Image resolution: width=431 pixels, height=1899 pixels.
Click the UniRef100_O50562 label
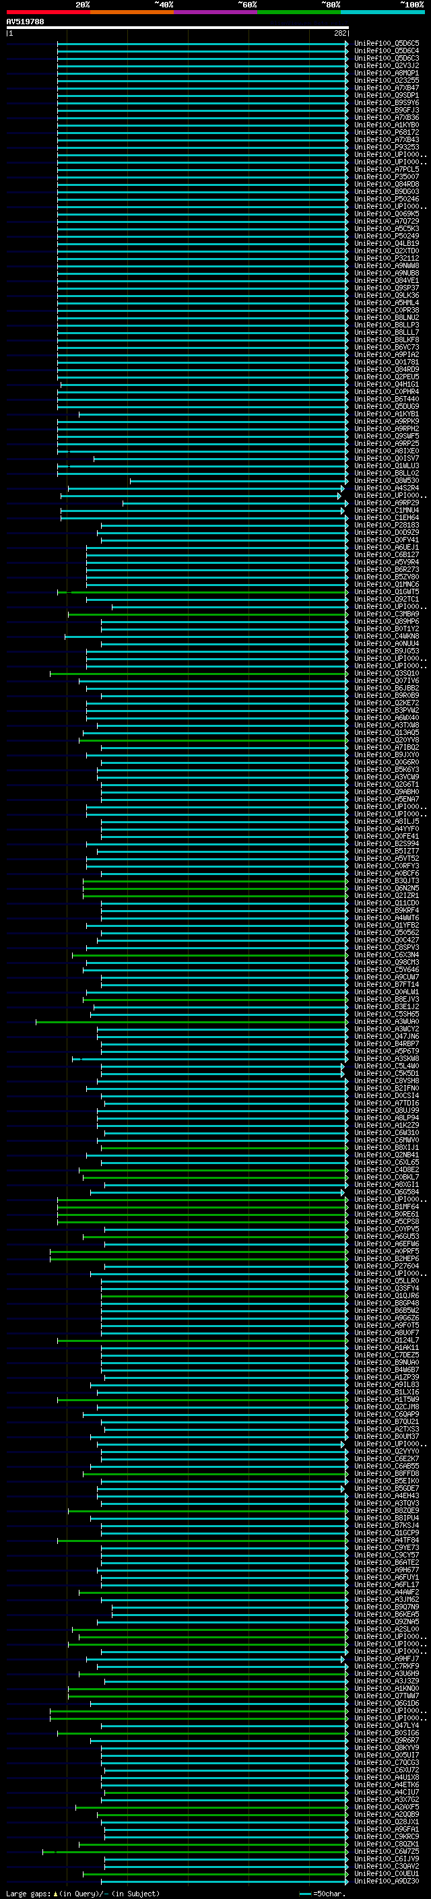tap(387, 932)
